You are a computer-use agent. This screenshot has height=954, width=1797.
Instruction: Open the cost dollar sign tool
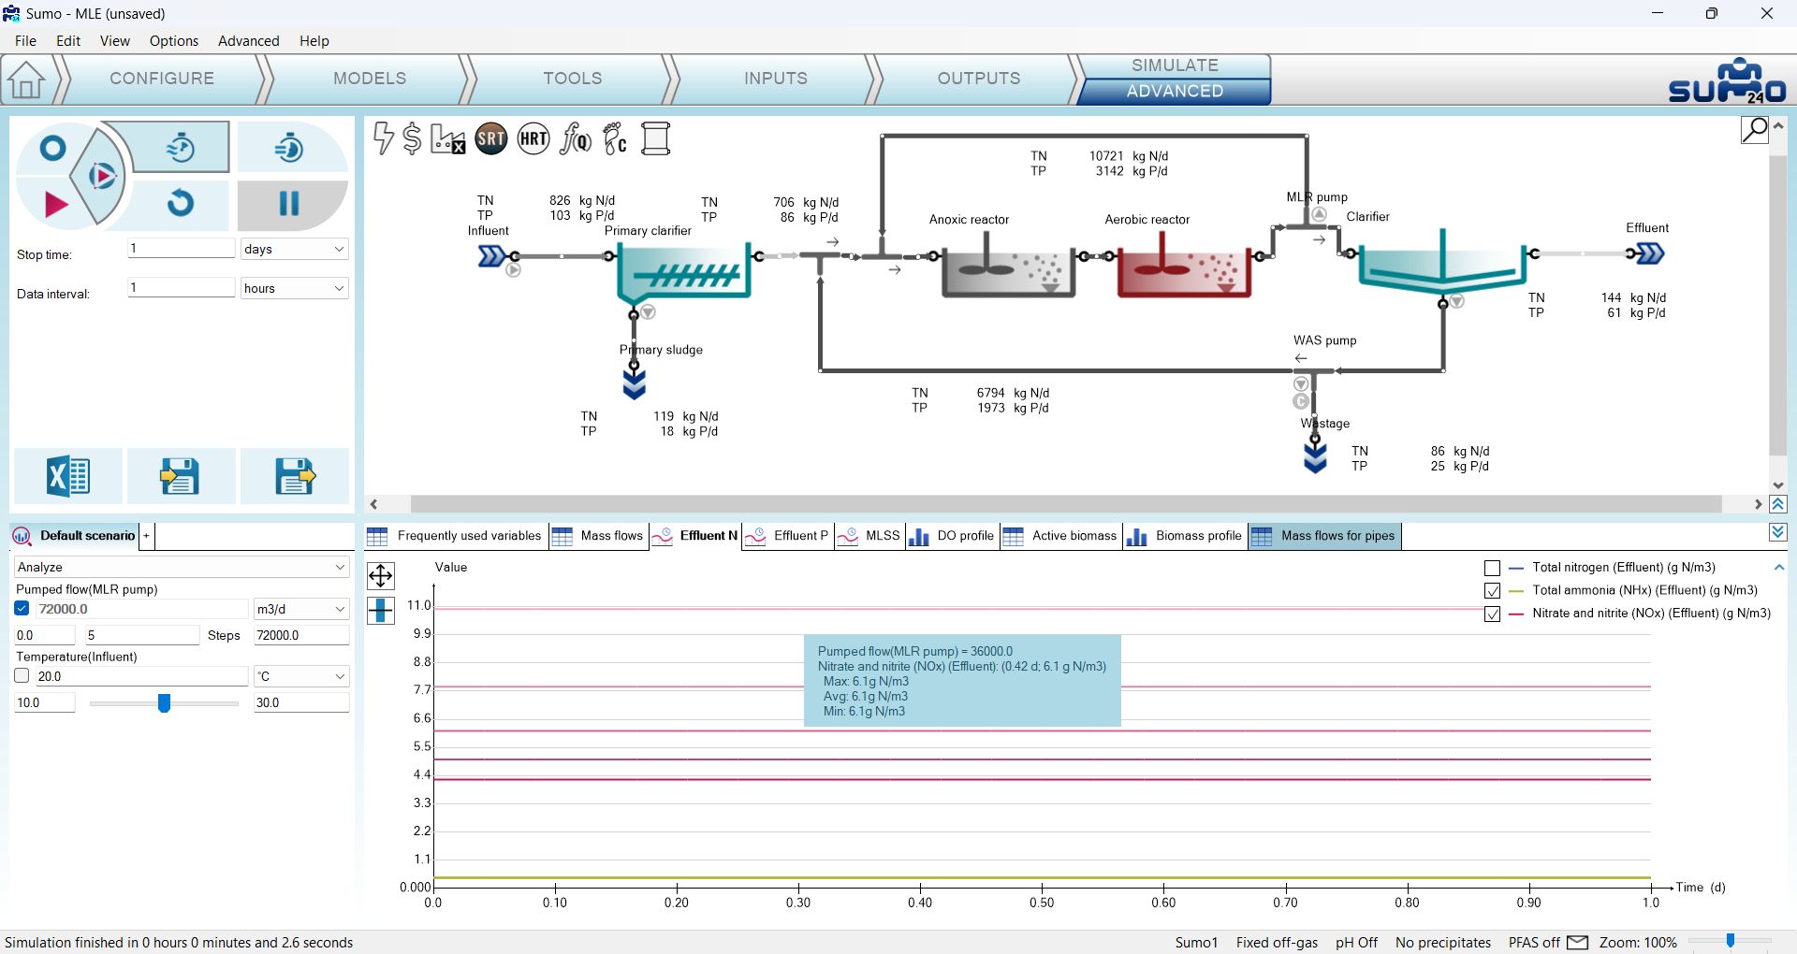pyautogui.click(x=412, y=138)
